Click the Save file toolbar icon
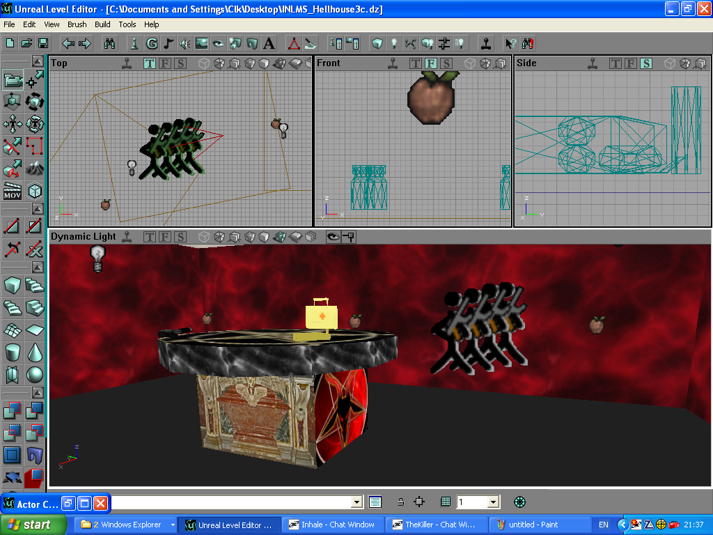 (43, 43)
